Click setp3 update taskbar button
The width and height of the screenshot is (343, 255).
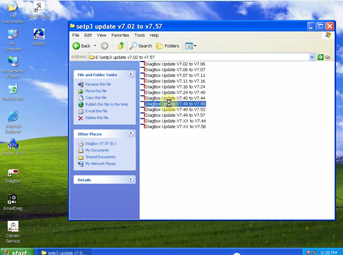click(64, 252)
